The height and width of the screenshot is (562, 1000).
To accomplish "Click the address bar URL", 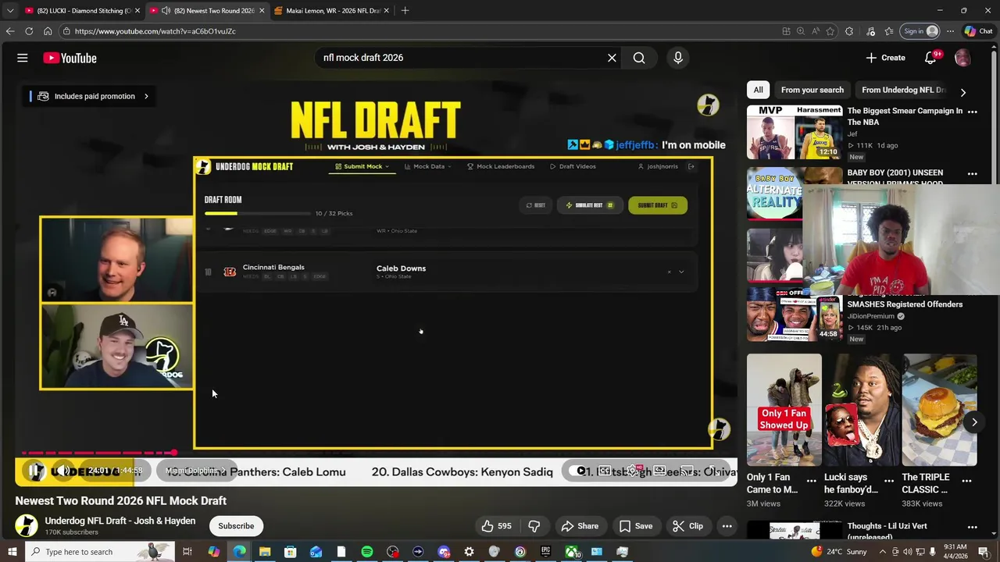I will click(x=155, y=31).
